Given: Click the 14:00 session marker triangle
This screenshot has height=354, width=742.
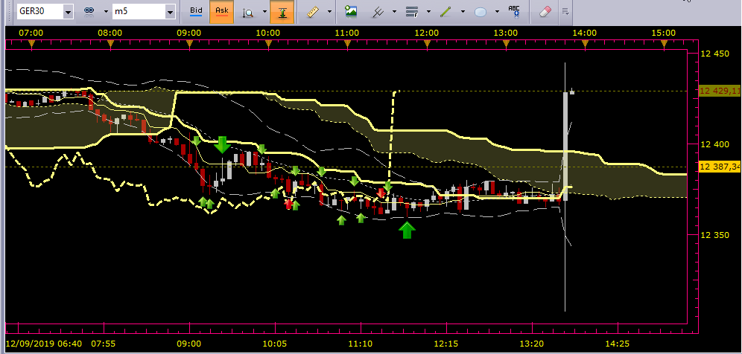Looking at the screenshot, I should click(585, 44).
